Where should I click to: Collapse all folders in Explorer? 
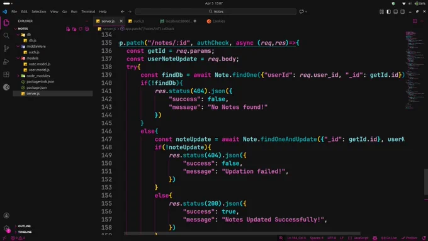[x=87, y=29]
